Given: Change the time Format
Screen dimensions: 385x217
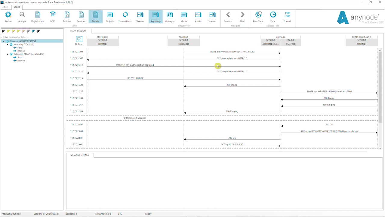Looking at the screenshot, I should (287, 17).
